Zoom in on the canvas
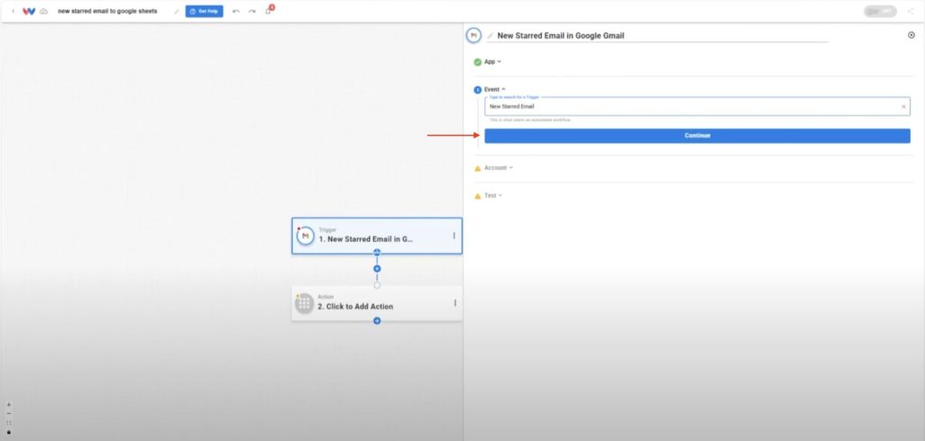Viewport: 925px width, 441px height. 9,405
